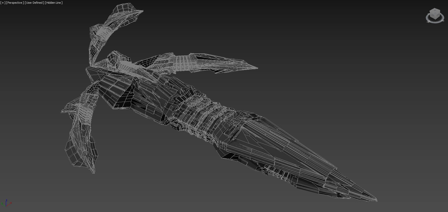The width and height of the screenshot is (448, 212).
Task: Click the red X axis on the axis tripod
Action: 10,203
